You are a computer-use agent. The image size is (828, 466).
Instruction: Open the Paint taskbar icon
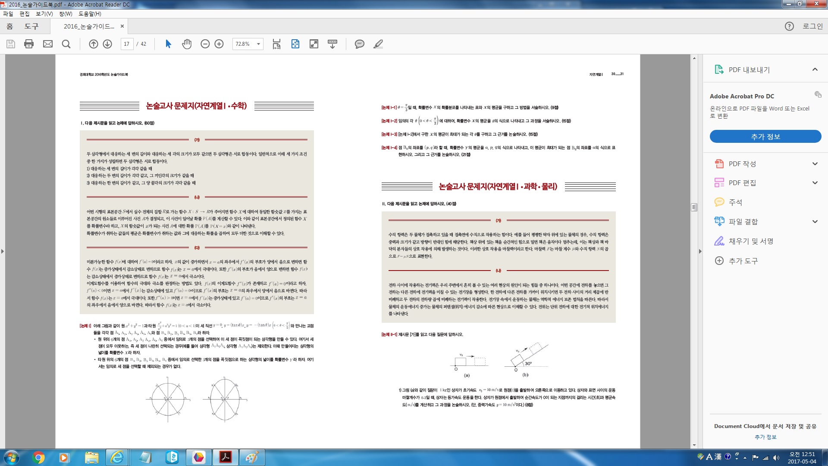coord(252,457)
